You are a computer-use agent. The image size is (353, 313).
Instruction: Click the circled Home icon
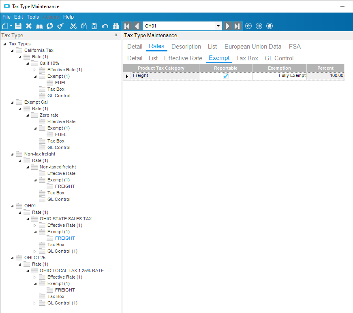click(270, 26)
